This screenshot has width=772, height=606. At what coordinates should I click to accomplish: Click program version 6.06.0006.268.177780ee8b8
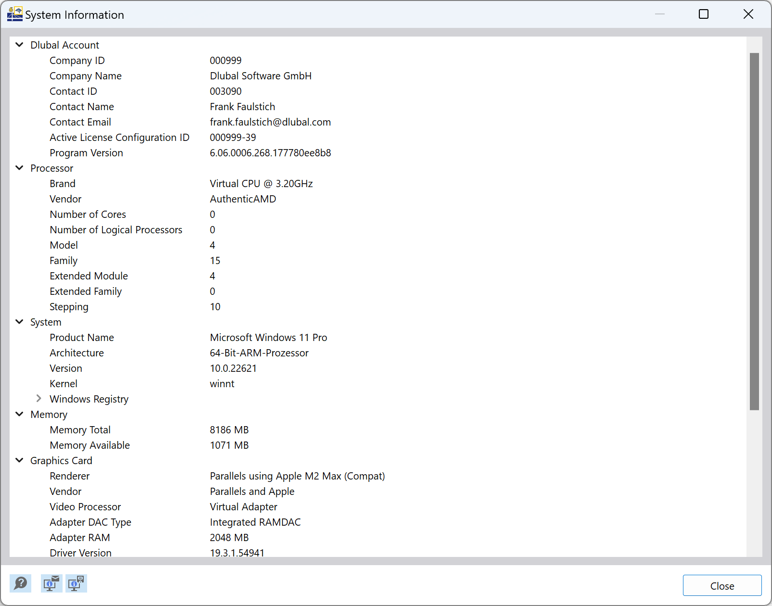tap(270, 152)
